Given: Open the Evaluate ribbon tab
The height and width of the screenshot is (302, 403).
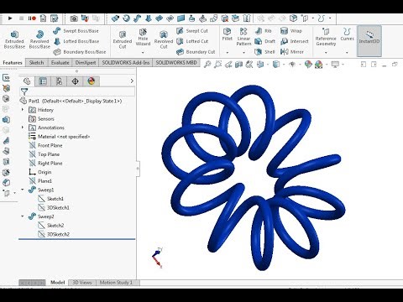Looking at the screenshot, I should tap(60, 63).
